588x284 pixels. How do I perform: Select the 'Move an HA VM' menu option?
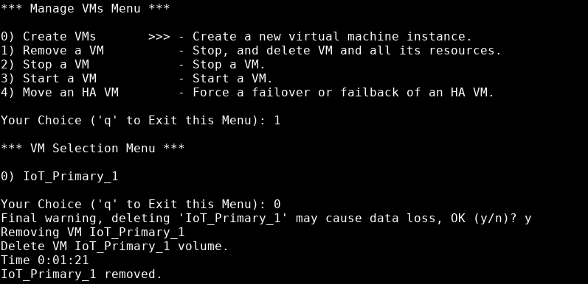(59, 92)
